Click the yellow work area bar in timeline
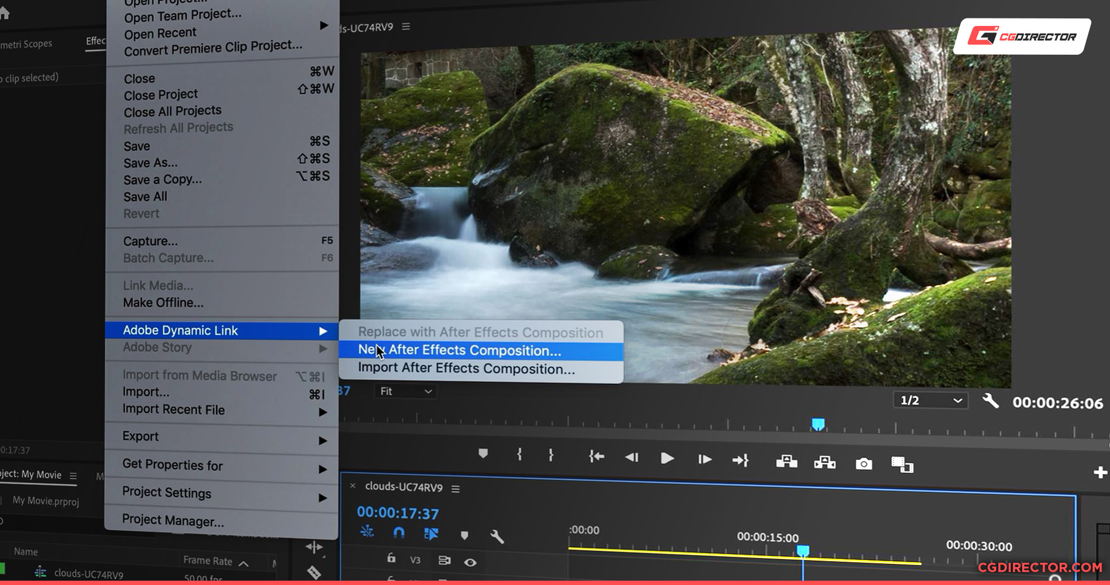 pos(745,556)
